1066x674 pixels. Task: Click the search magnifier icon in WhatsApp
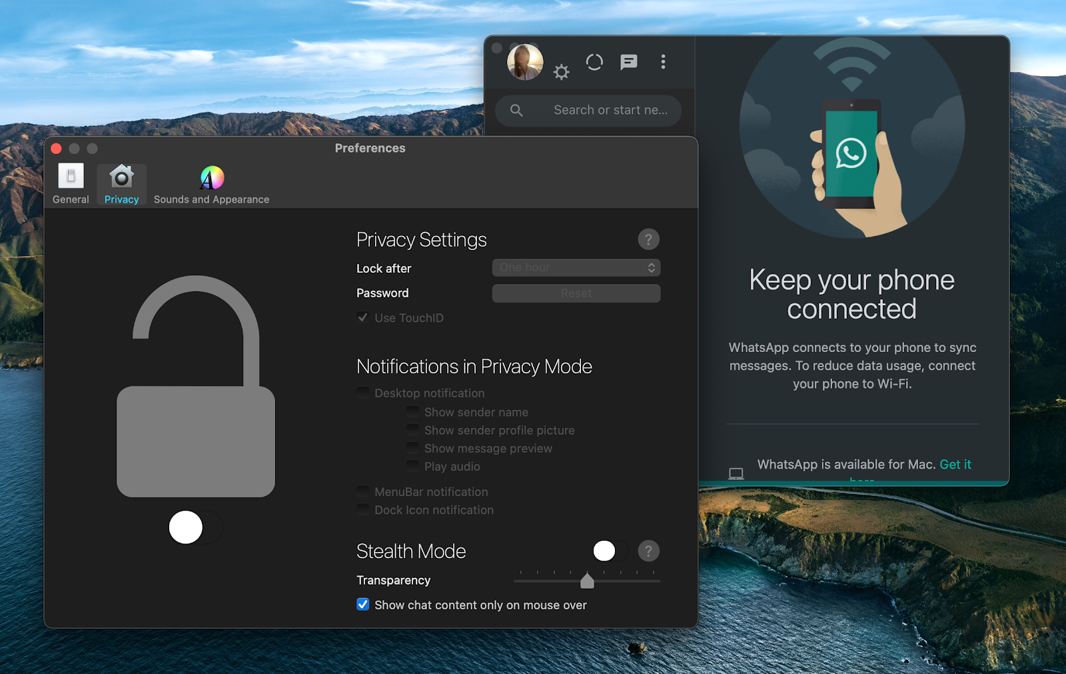[516, 110]
